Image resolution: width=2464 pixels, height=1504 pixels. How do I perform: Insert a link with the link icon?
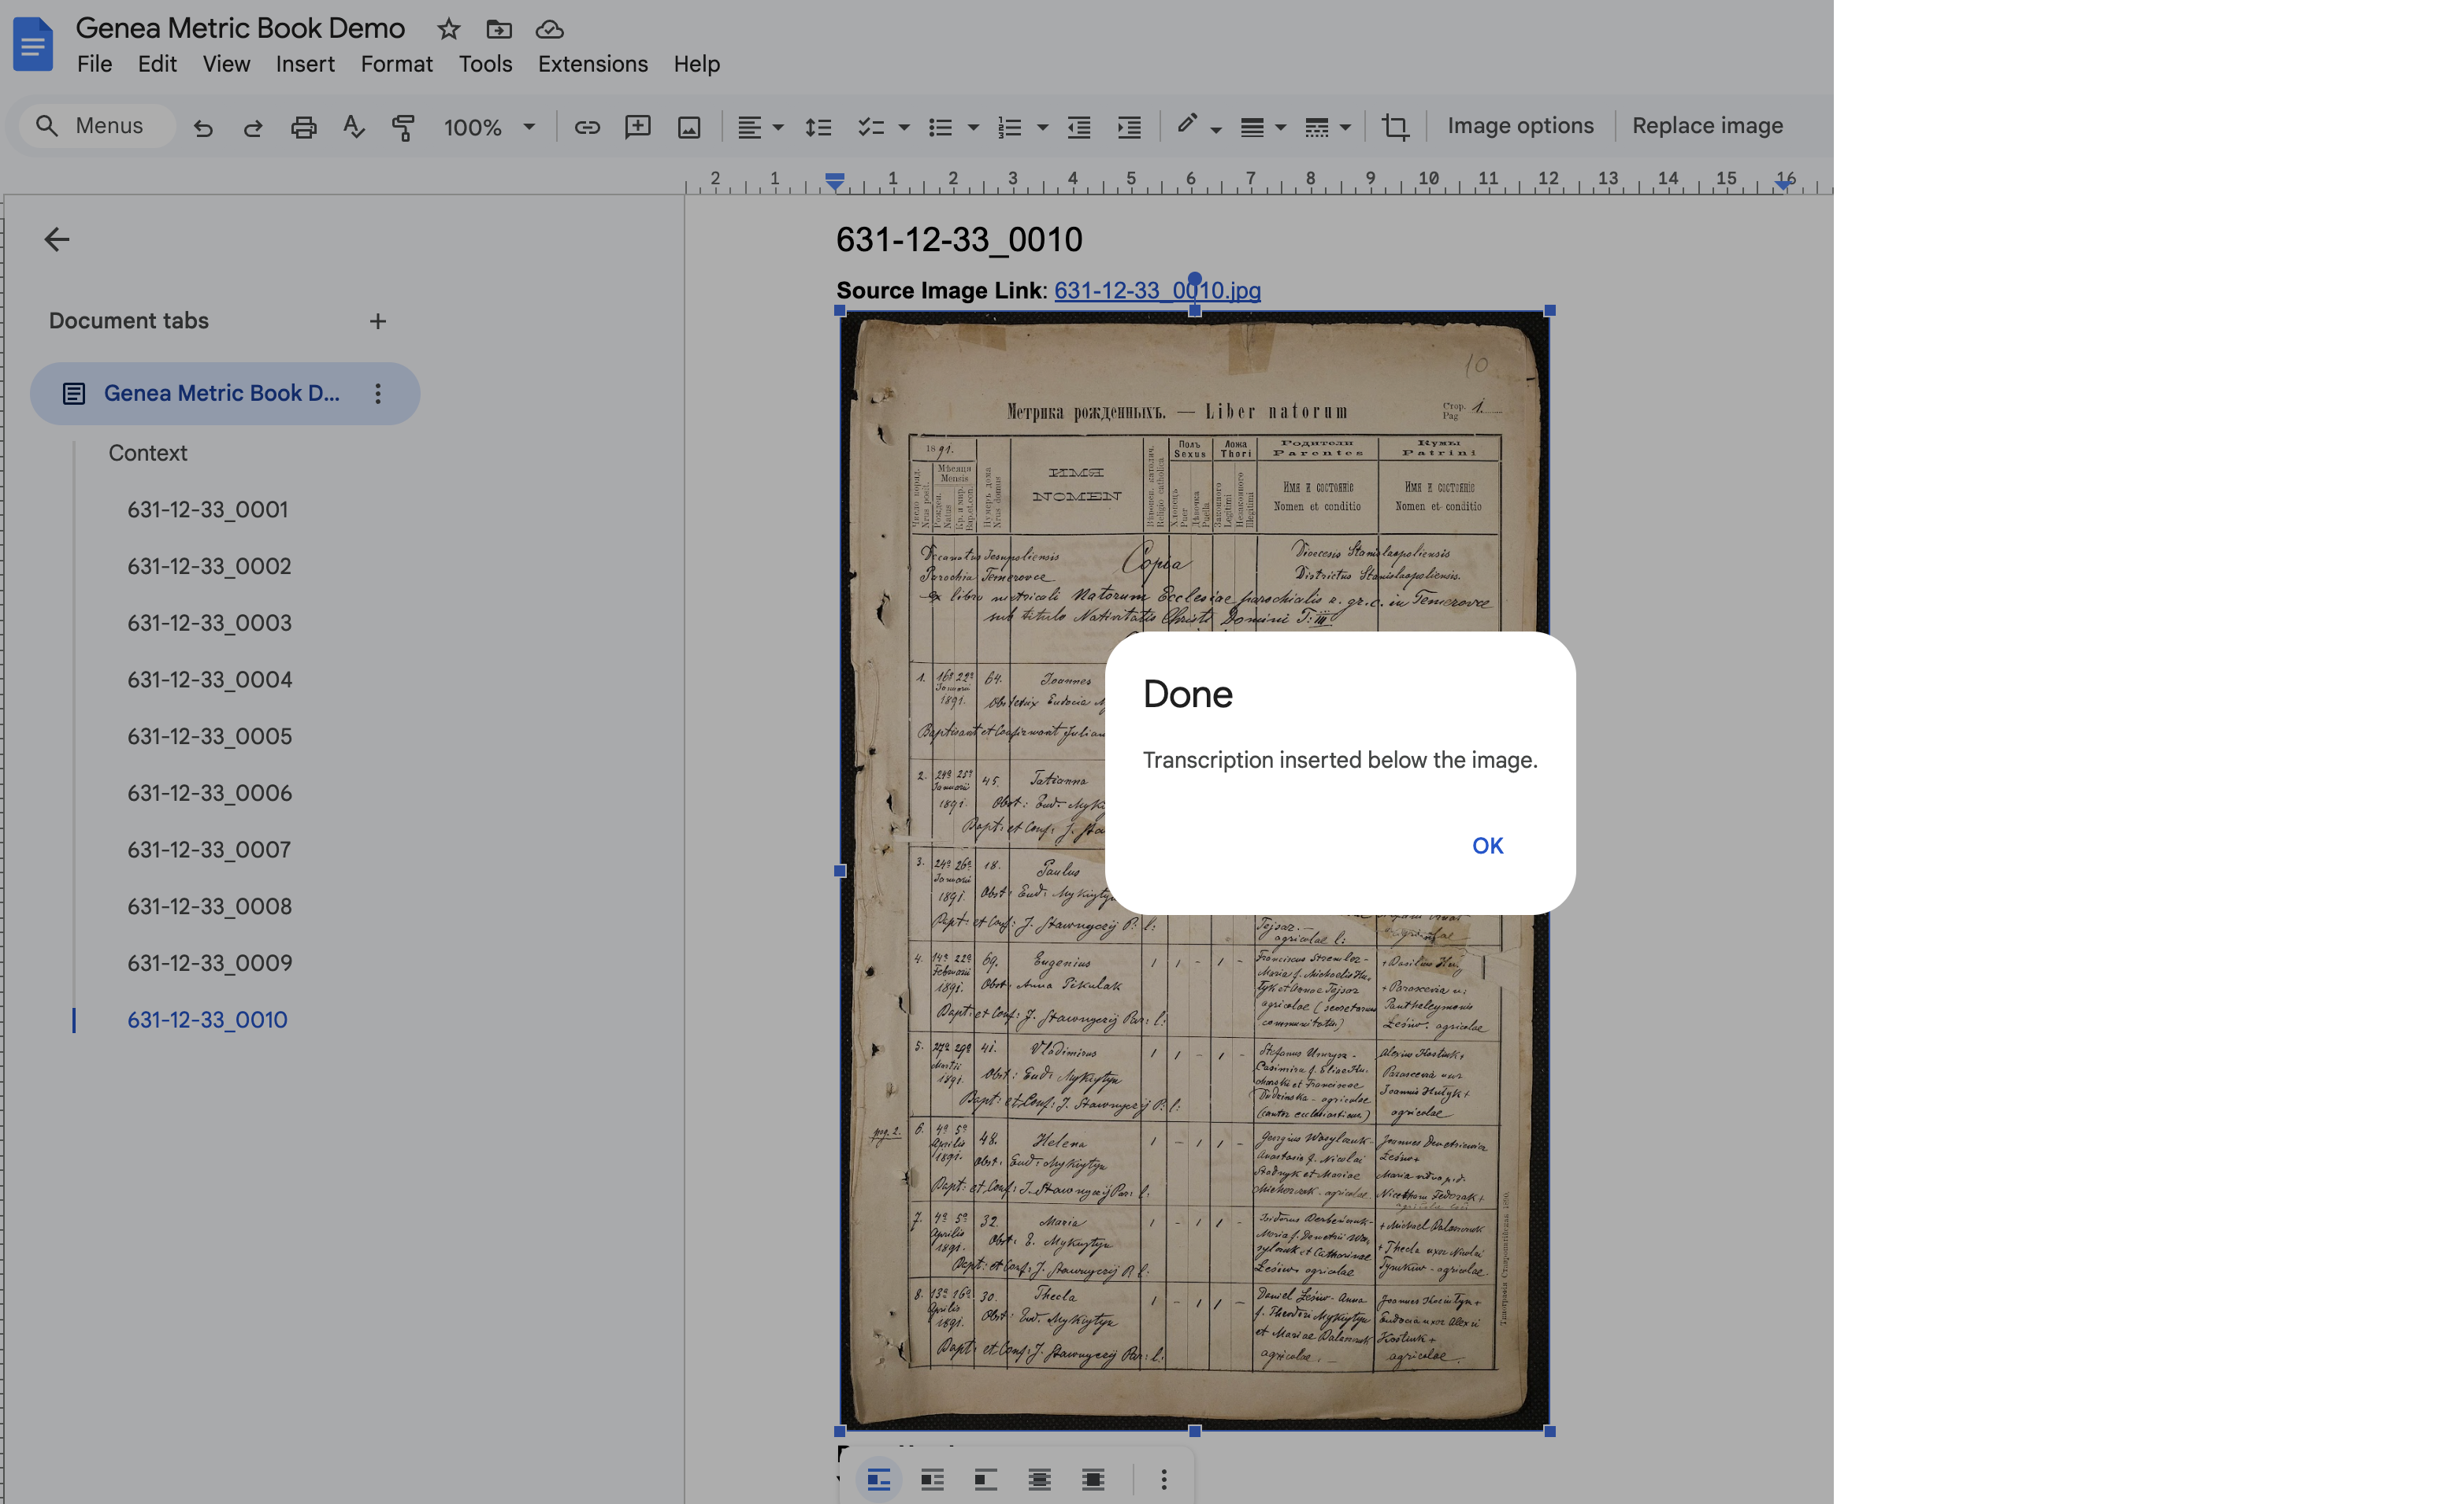click(587, 126)
